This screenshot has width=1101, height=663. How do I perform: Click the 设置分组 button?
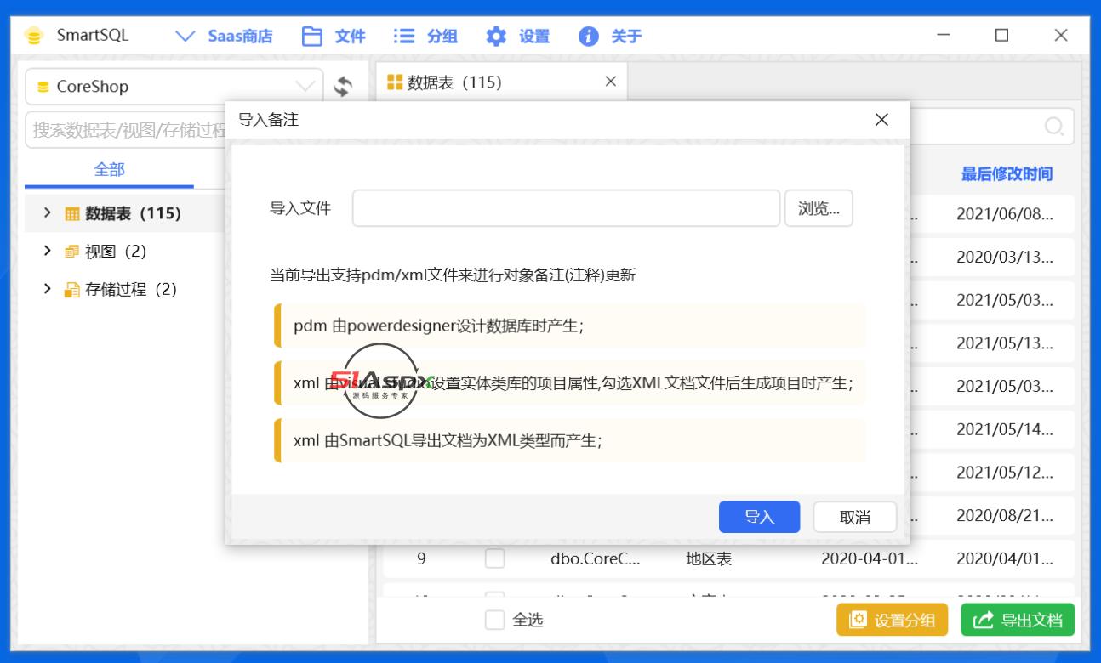(x=892, y=620)
